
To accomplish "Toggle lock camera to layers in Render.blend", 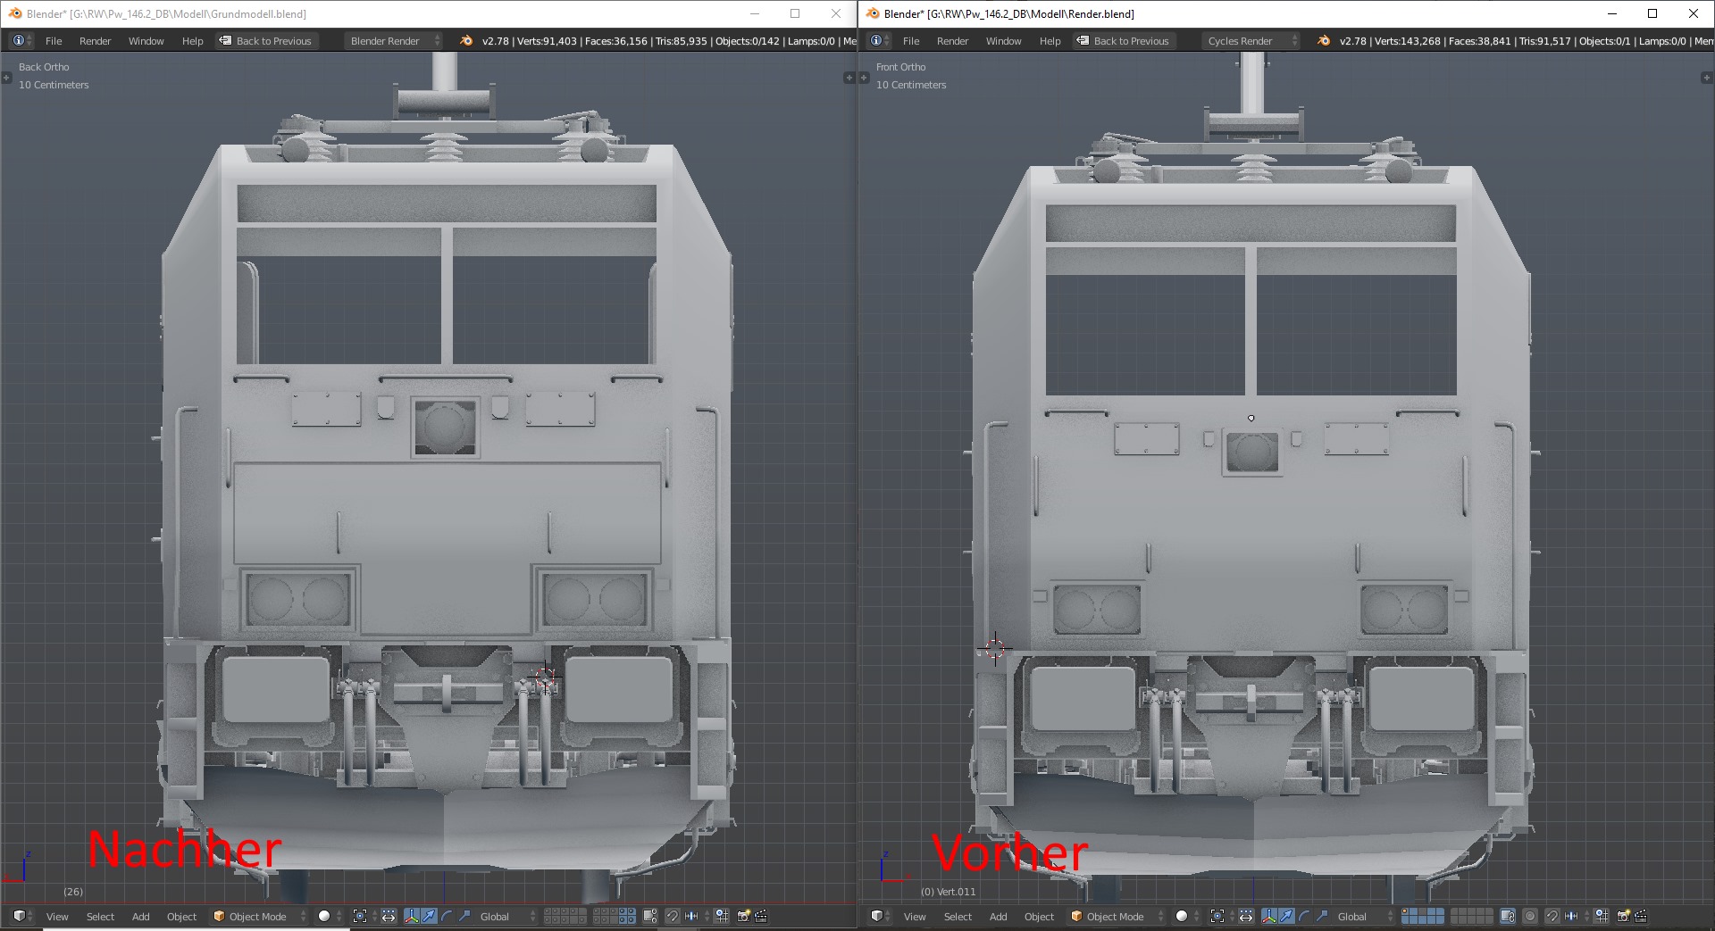I will click(1508, 916).
